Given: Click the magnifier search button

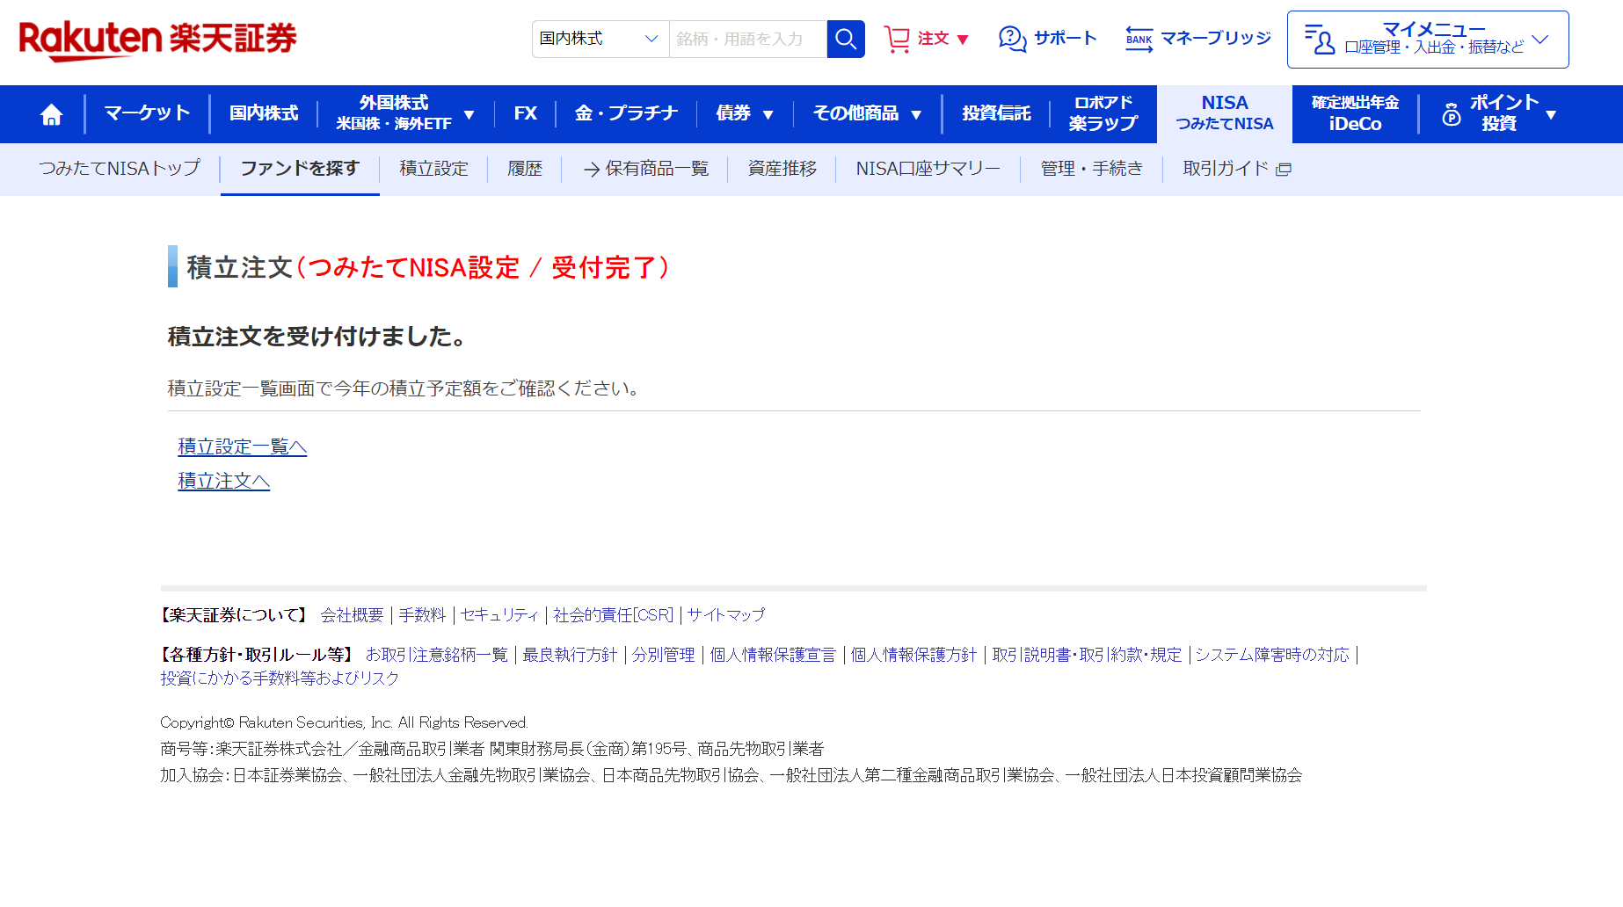Looking at the screenshot, I should [846, 39].
